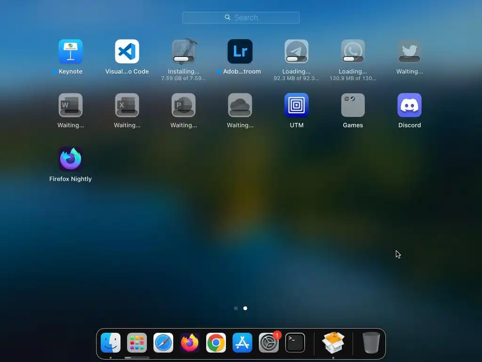Click the Launchpad icon in the Dock
Viewport: 482px width, 362px height.
pyautogui.click(x=137, y=343)
